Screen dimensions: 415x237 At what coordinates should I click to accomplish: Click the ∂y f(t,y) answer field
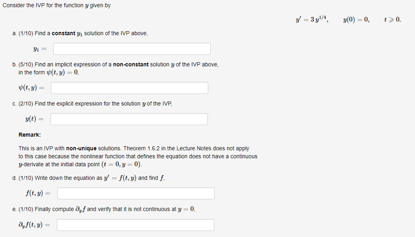(135, 225)
